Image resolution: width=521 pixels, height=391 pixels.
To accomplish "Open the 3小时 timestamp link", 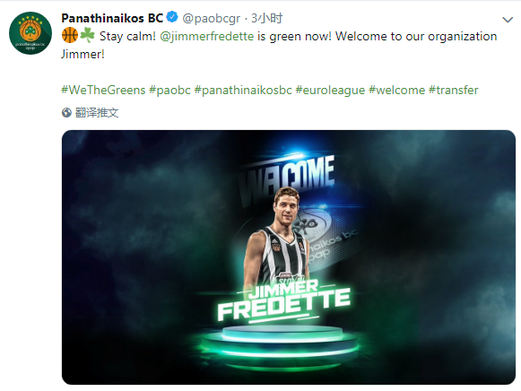I will pos(266,18).
